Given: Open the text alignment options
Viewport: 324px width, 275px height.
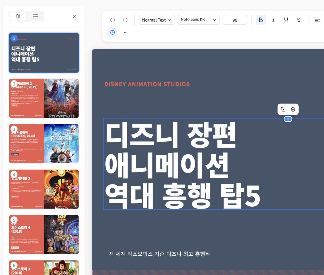Looking at the screenshot, I should pyautogui.click(x=317, y=20).
